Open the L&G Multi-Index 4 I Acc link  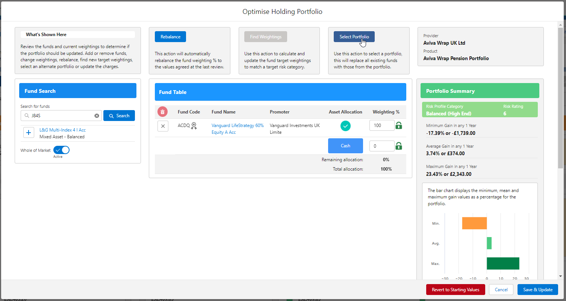click(62, 130)
